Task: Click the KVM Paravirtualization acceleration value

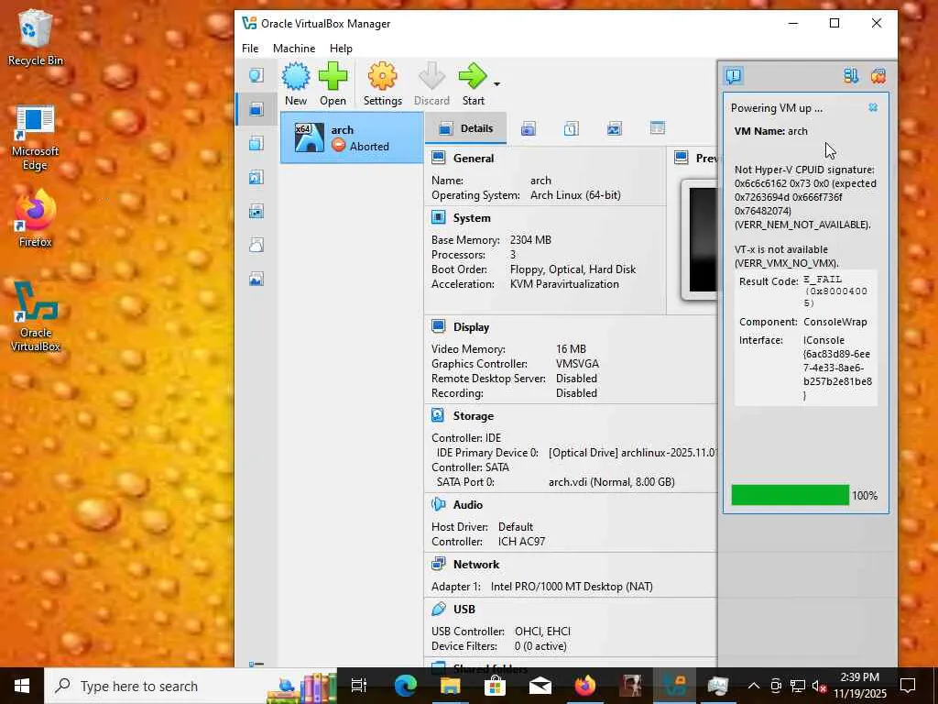Action: (x=564, y=284)
